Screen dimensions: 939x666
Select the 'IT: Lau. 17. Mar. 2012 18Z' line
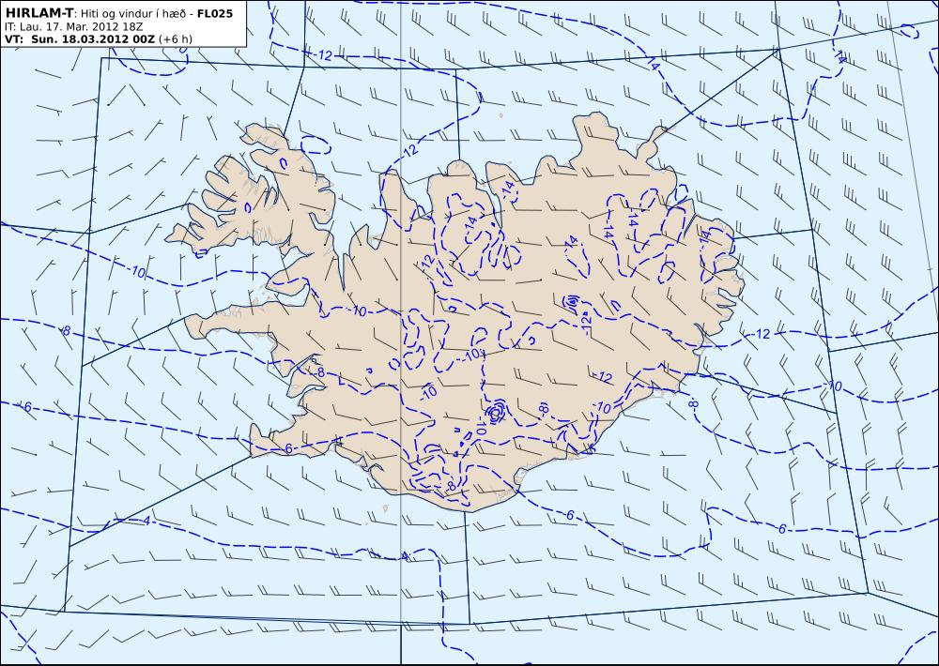(73, 26)
